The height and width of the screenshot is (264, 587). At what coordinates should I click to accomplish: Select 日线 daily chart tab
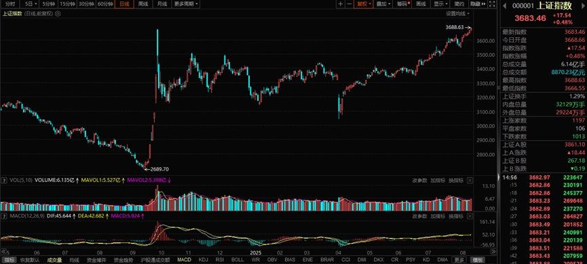[124, 4]
